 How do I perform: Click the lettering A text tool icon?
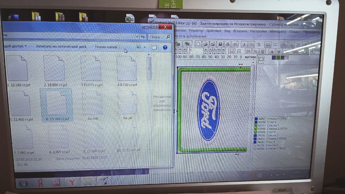click(x=271, y=52)
